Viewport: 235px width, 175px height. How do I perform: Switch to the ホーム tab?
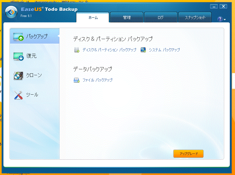[93, 18]
